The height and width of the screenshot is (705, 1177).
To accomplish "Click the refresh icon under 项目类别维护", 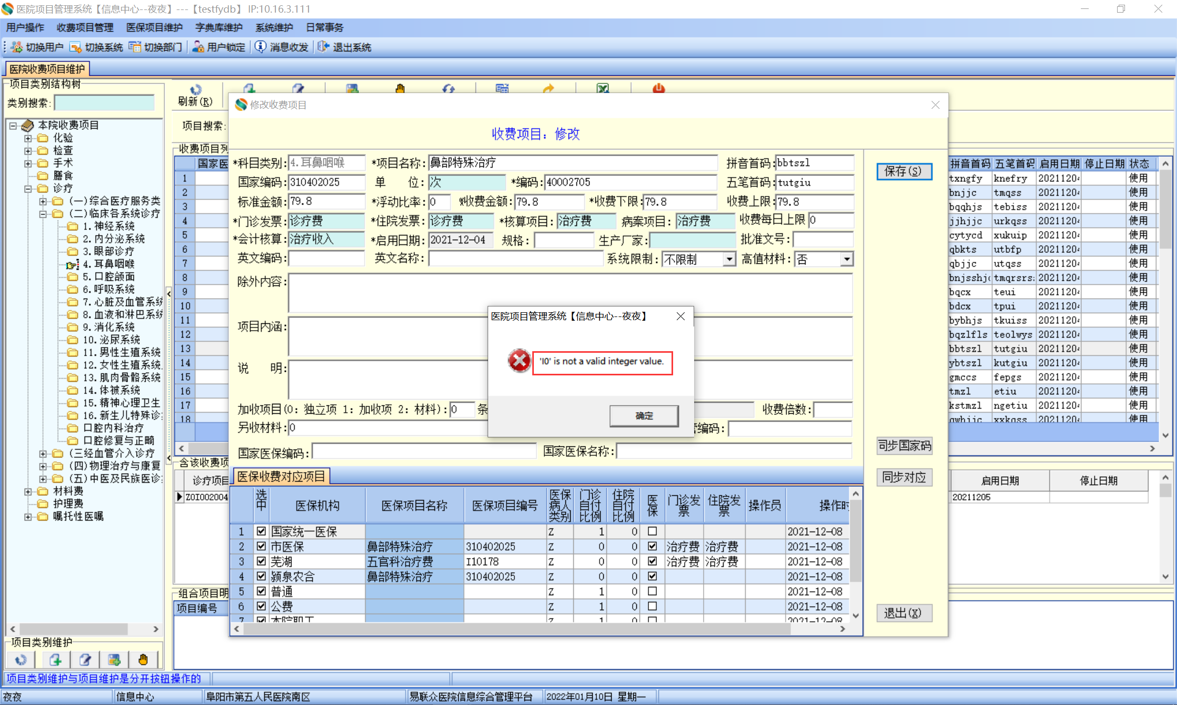I will (x=21, y=659).
